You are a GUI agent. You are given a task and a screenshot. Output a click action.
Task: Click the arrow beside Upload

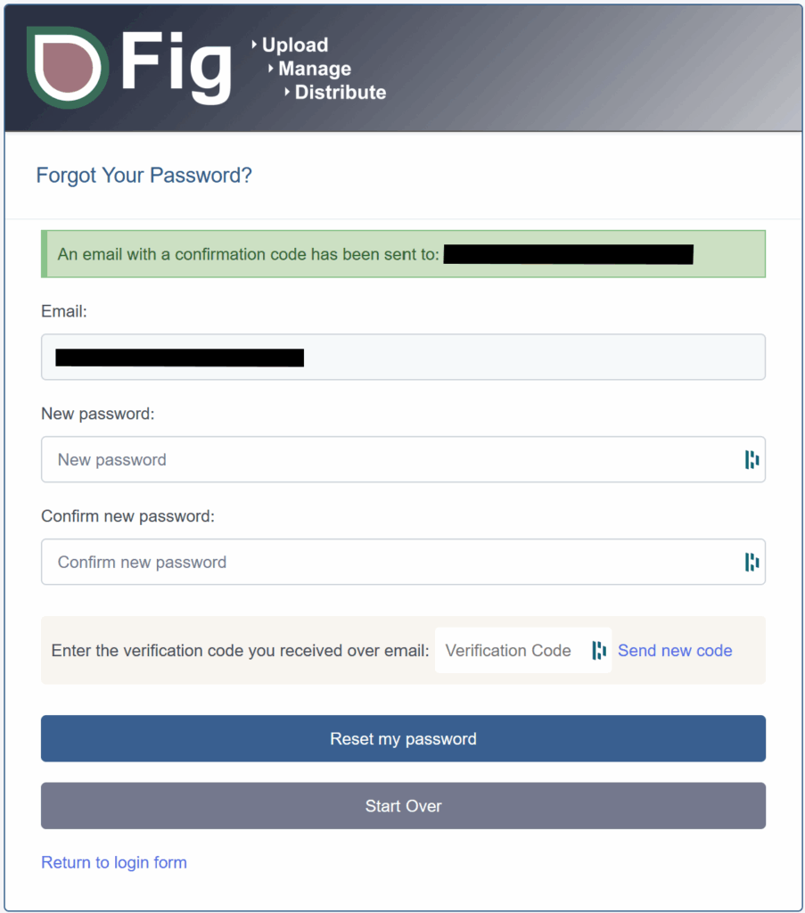pyautogui.click(x=254, y=45)
